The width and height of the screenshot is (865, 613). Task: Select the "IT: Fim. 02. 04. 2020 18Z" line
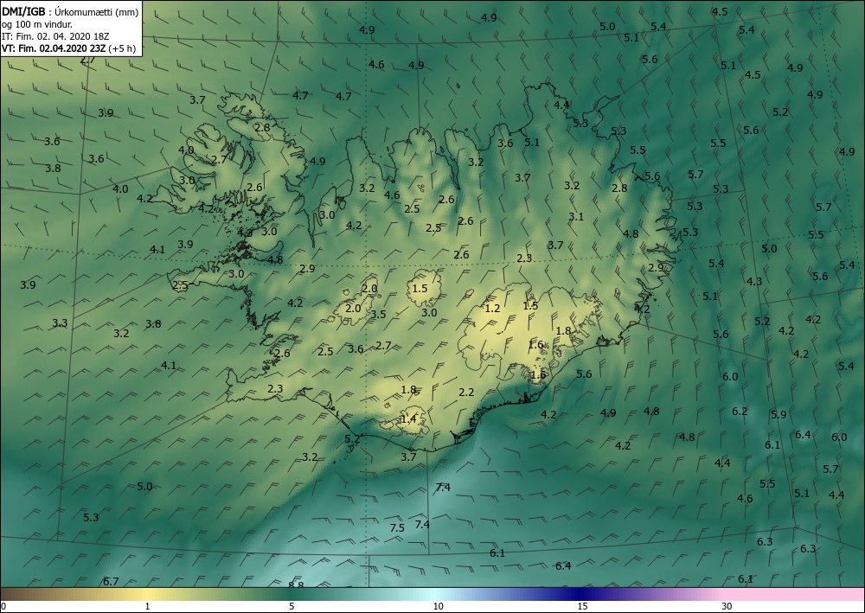tap(55, 35)
